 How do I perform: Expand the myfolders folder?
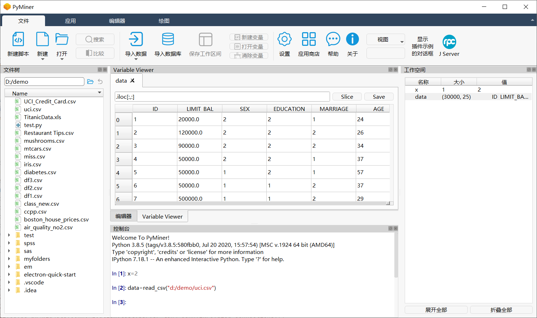(9, 259)
